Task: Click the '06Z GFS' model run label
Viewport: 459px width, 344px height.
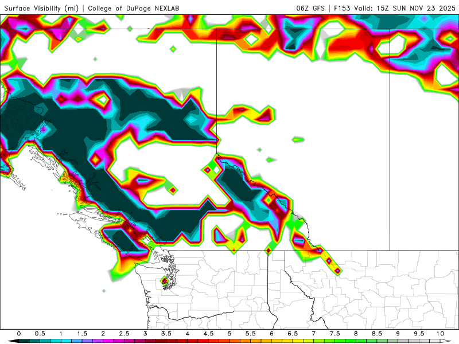Action: pos(310,8)
